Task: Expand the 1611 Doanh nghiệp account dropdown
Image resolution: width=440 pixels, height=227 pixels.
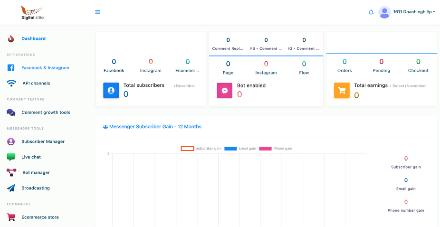Action: (x=414, y=12)
